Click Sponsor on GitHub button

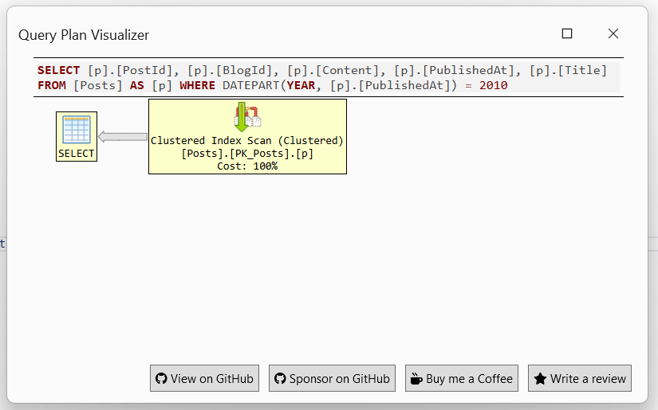coord(332,378)
